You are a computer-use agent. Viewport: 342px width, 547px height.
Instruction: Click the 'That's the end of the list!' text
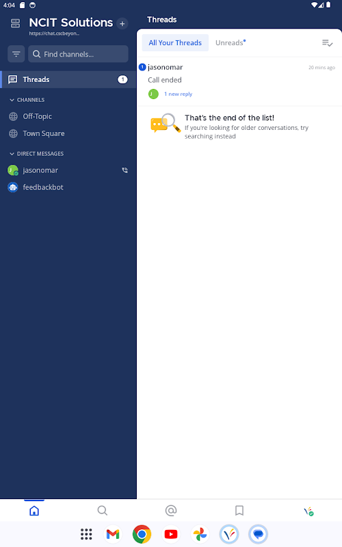point(230,118)
